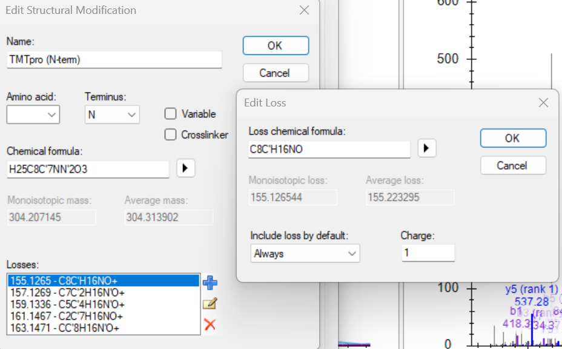This screenshot has width=562, height=349.
Task: Expand the Terminus dropdown
Action: pyautogui.click(x=112, y=114)
